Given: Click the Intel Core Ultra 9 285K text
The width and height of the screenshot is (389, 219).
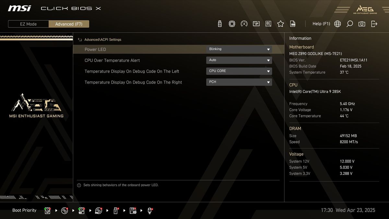Looking at the screenshot, I should coord(315,91).
